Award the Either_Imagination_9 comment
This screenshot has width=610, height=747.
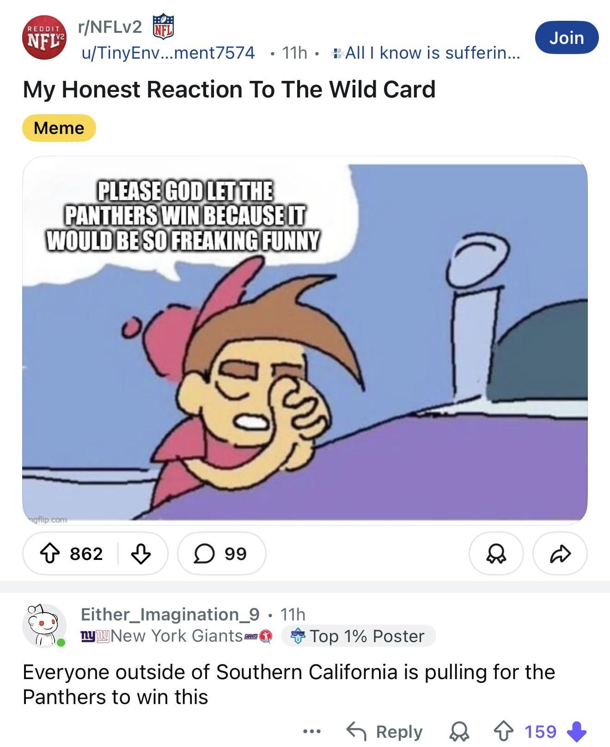460,732
